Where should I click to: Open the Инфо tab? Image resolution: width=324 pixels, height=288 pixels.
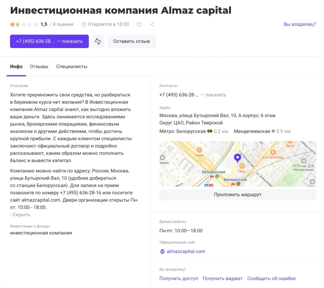click(16, 66)
